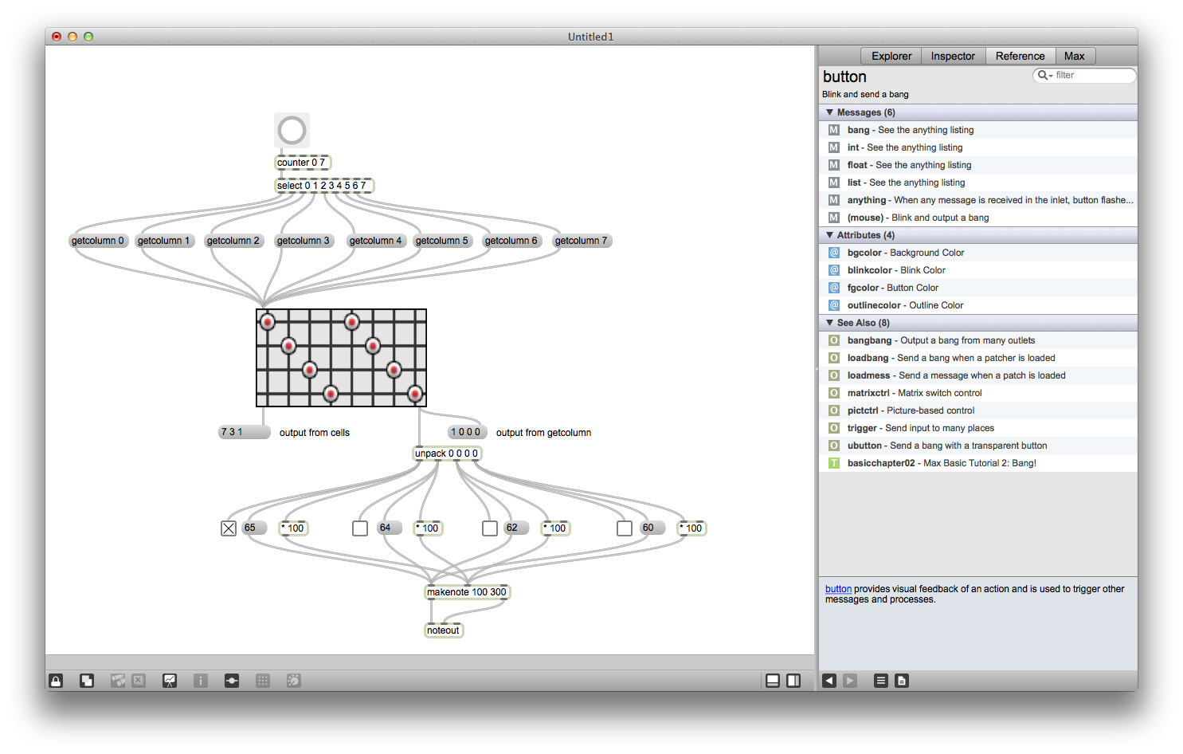1183x754 pixels.
Task: Toggle the box next to 60
Action: click(625, 528)
